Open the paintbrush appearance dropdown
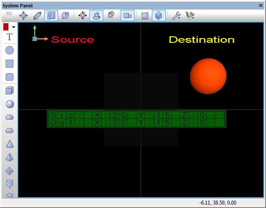The height and width of the screenshot is (208, 266). point(190,16)
